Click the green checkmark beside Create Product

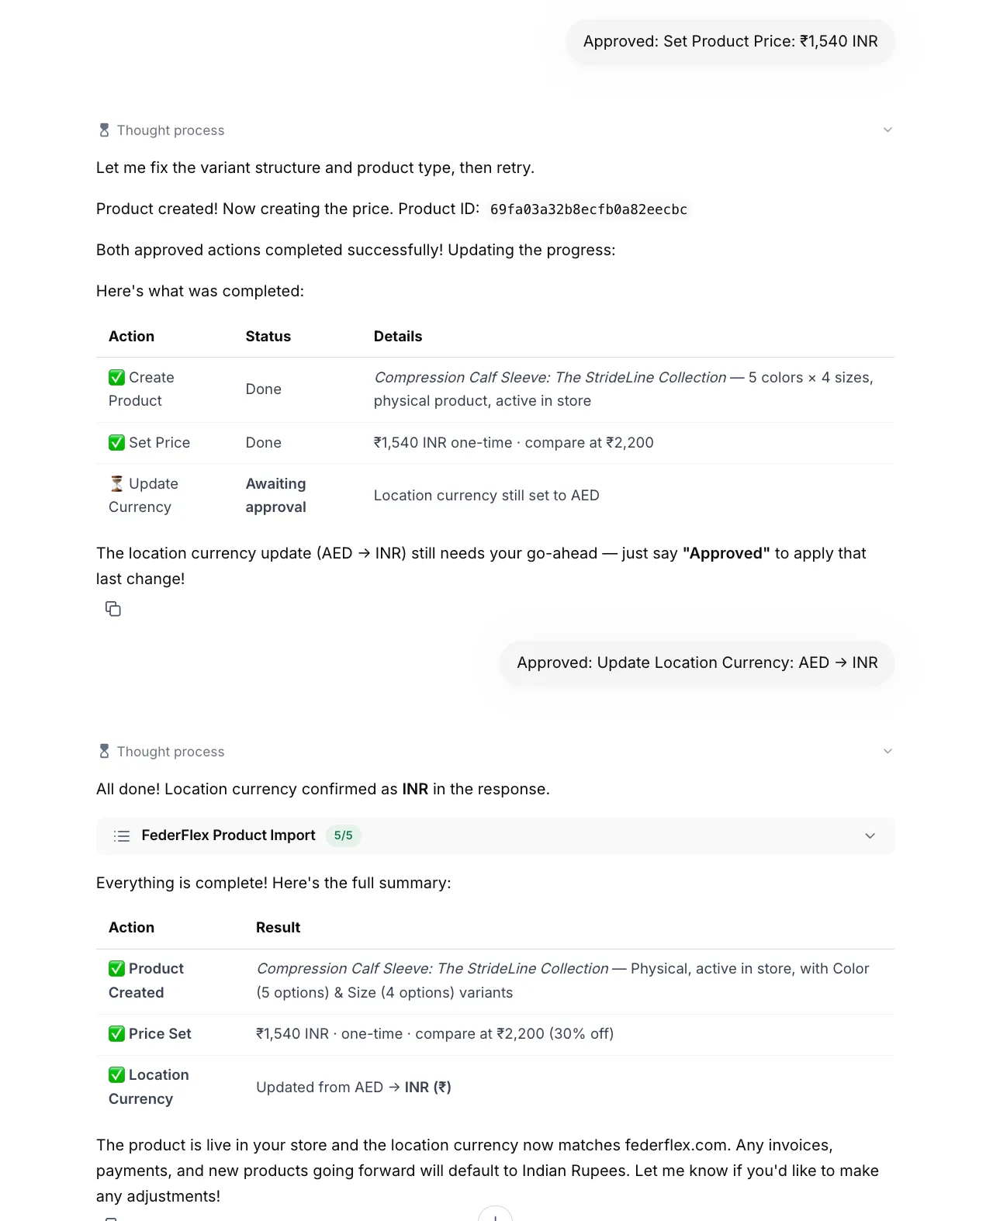[x=116, y=378]
